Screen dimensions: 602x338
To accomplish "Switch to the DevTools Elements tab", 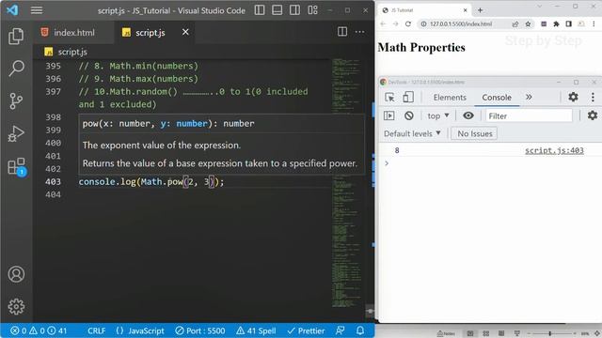I will click(450, 98).
